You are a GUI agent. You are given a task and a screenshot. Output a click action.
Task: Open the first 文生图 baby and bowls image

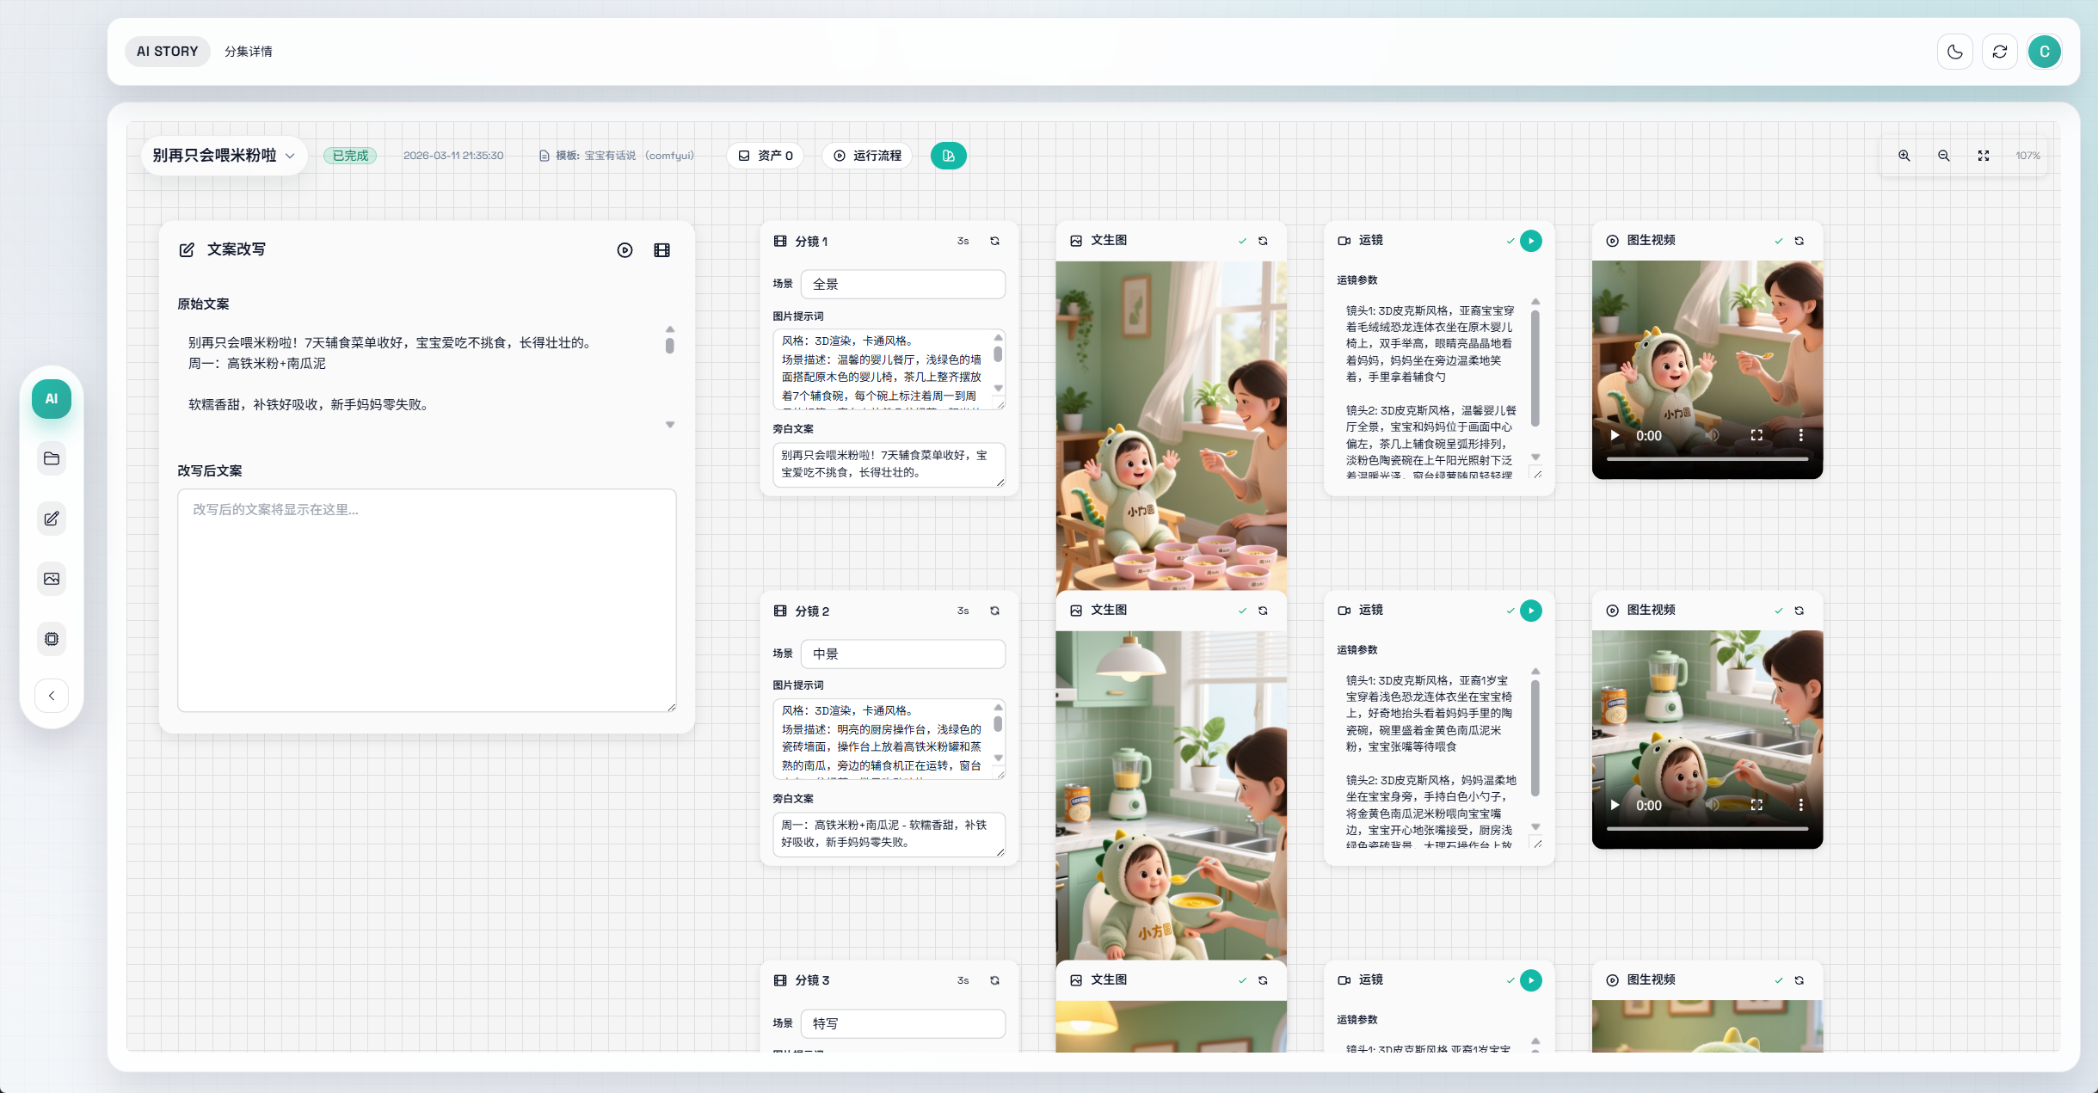1172,426
